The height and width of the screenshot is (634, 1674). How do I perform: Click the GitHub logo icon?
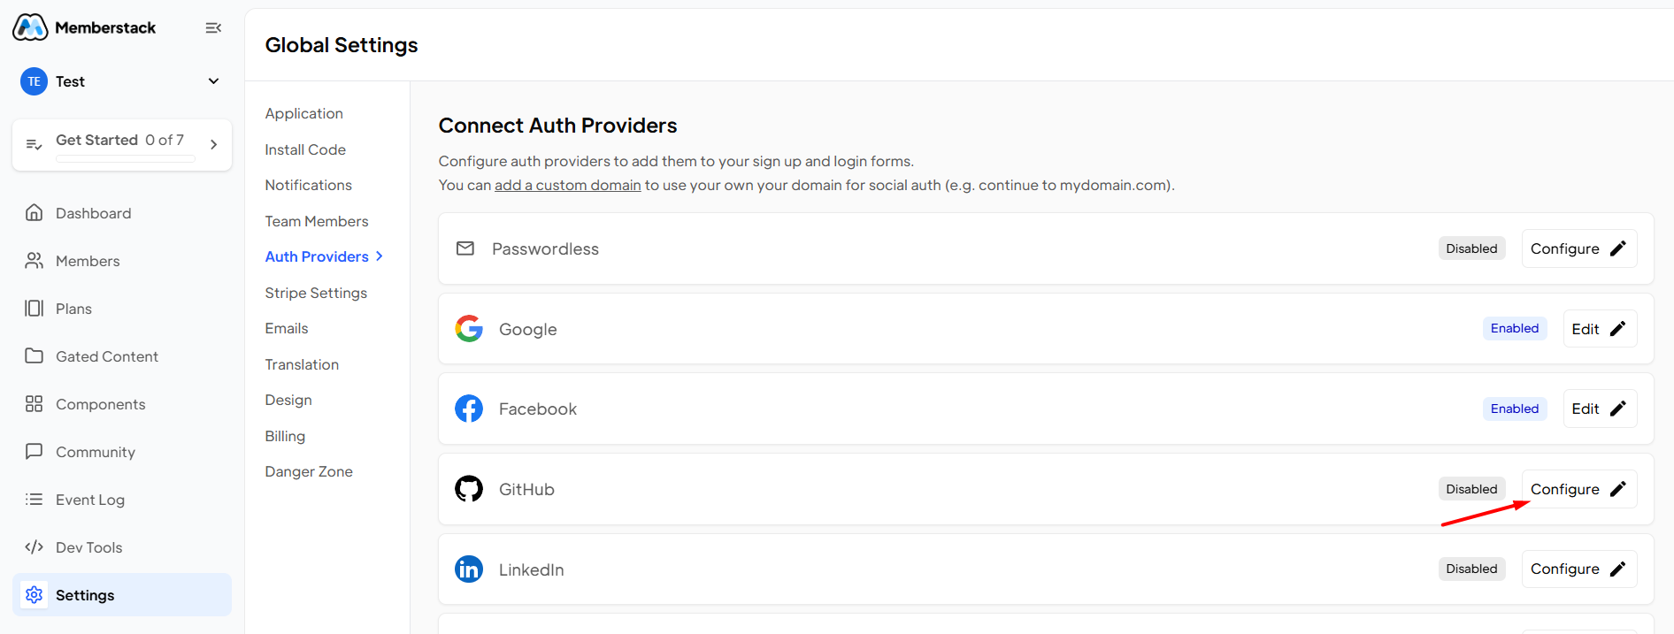click(469, 489)
